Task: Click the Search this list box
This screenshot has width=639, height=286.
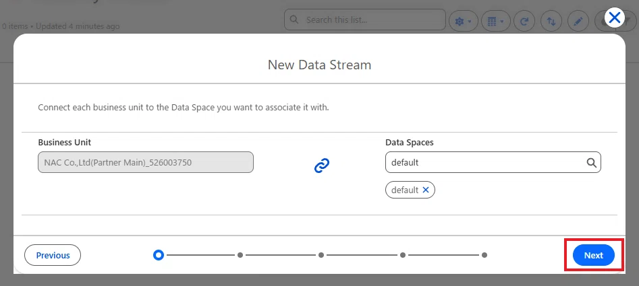Action: [x=365, y=20]
